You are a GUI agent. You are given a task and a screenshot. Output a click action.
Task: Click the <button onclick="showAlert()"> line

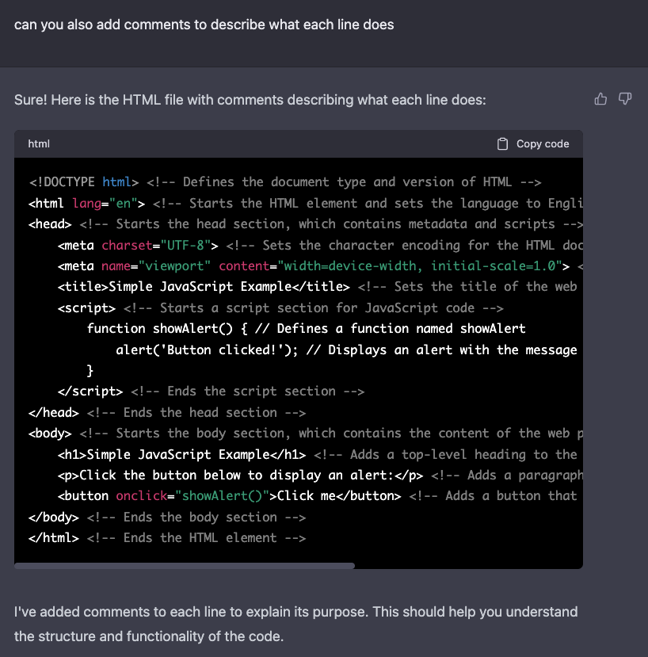318,496
